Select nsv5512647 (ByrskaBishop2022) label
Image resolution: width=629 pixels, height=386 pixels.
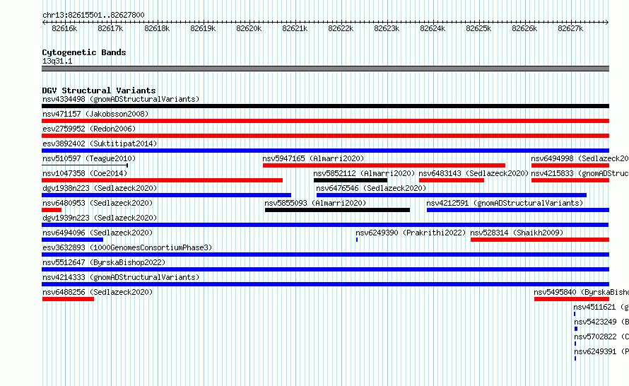(104, 262)
